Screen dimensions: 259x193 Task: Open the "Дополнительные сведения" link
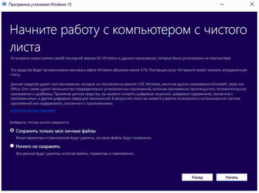pos(33,111)
